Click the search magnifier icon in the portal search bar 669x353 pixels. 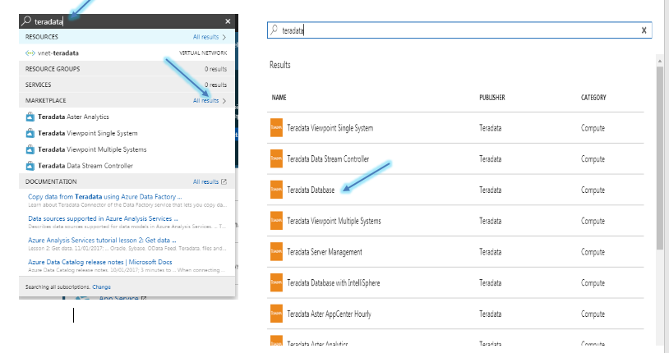pyautogui.click(x=26, y=21)
